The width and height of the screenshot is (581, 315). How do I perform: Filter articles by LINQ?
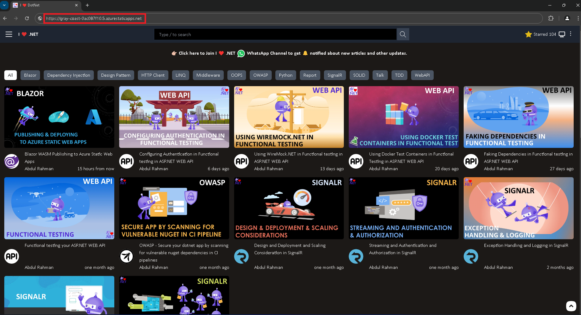pyautogui.click(x=181, y=75)
